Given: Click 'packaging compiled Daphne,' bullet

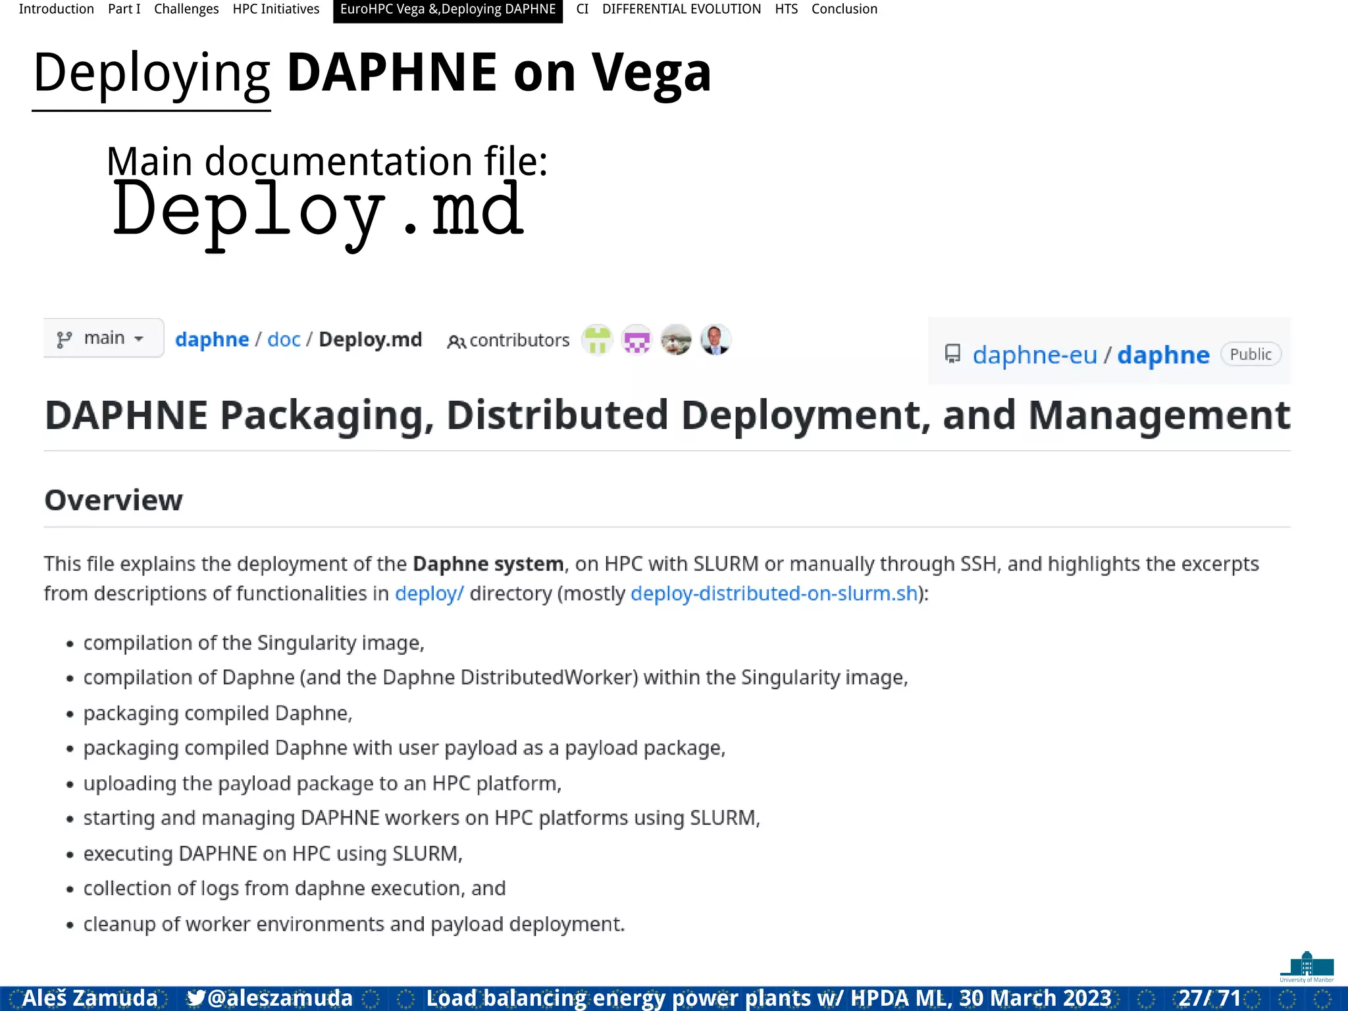Looking at the screenshot, I should tap(218, 713).
